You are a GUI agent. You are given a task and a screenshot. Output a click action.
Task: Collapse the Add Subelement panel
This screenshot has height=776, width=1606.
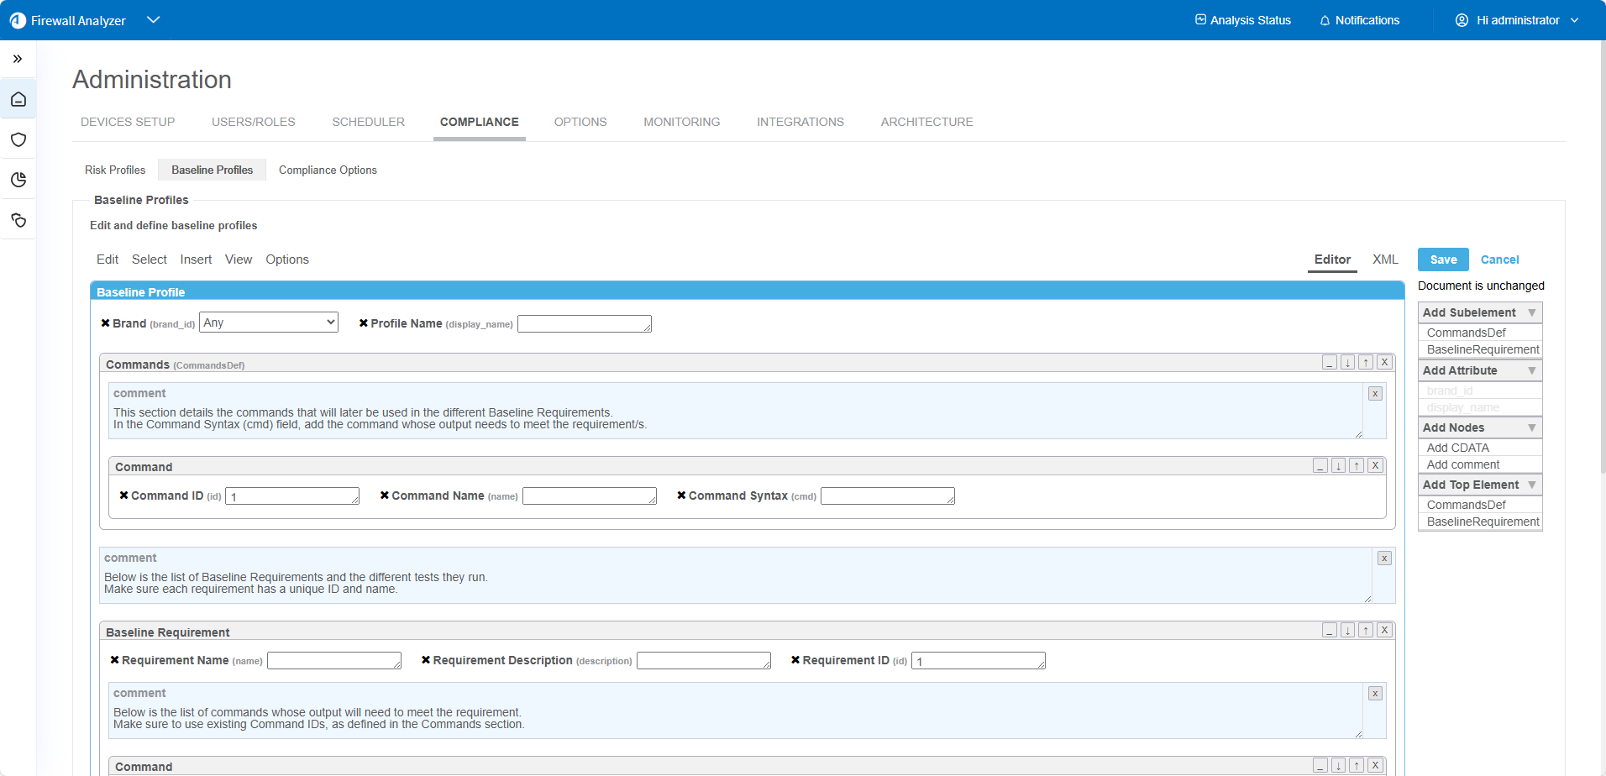point(1531,312)
